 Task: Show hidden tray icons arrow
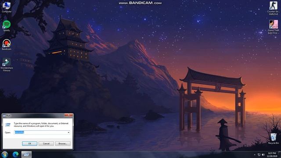point(255,154)
